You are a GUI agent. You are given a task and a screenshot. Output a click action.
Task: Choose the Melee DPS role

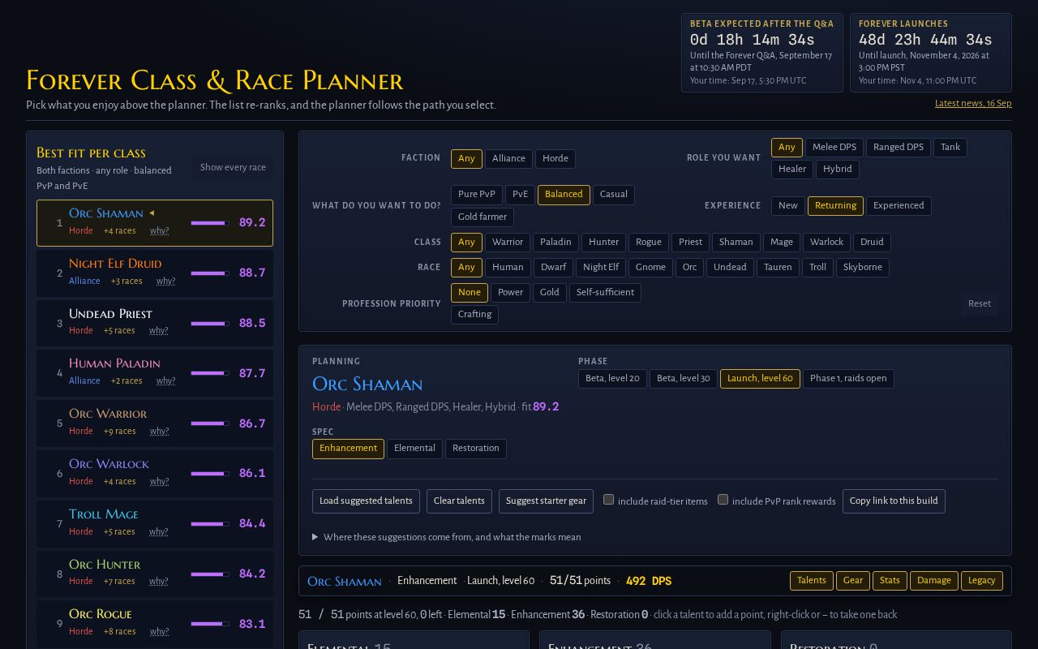click(834, 148)
